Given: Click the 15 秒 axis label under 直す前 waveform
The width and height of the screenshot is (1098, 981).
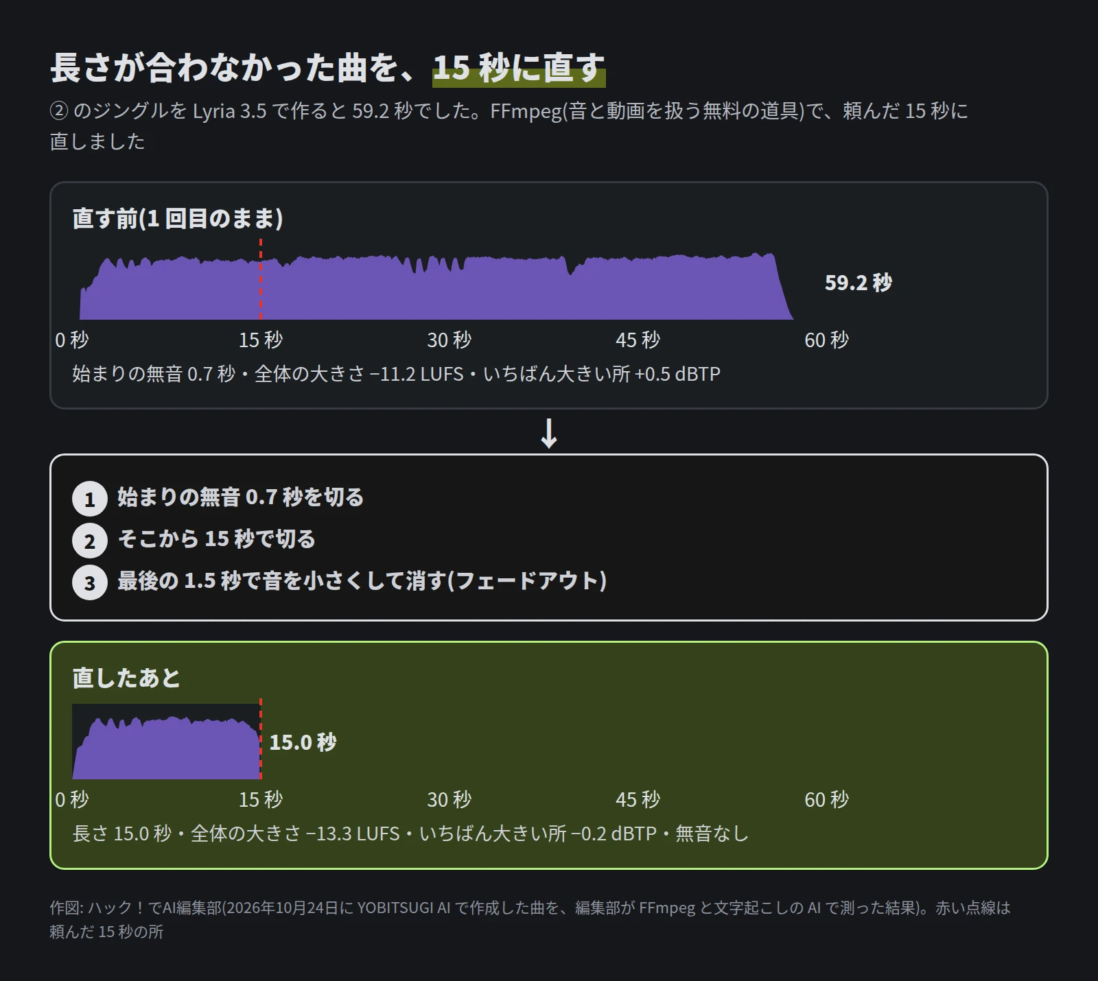Looking at the screenshot, I should pos(261,340).
